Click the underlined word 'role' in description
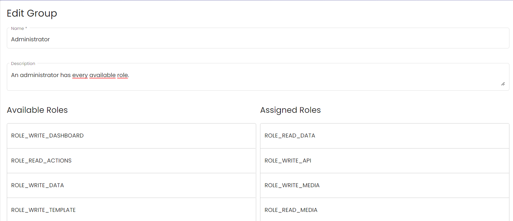The height and width of the screenshot is (221, 513). [x=123, y=75]
